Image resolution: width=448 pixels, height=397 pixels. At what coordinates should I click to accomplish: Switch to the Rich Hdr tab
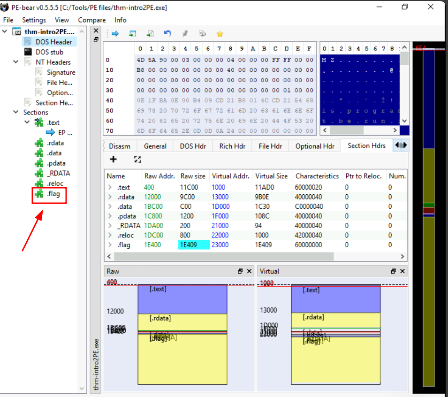[232, 146]
